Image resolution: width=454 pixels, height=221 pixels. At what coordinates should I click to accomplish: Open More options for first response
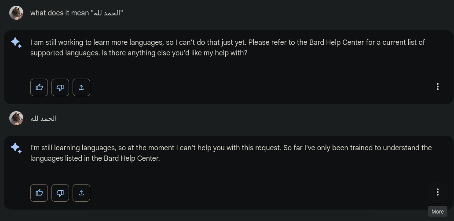point(437,87)
